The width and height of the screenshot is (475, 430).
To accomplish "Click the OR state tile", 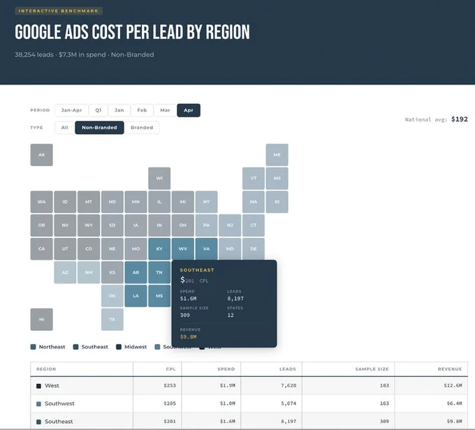I will [41, 225].
